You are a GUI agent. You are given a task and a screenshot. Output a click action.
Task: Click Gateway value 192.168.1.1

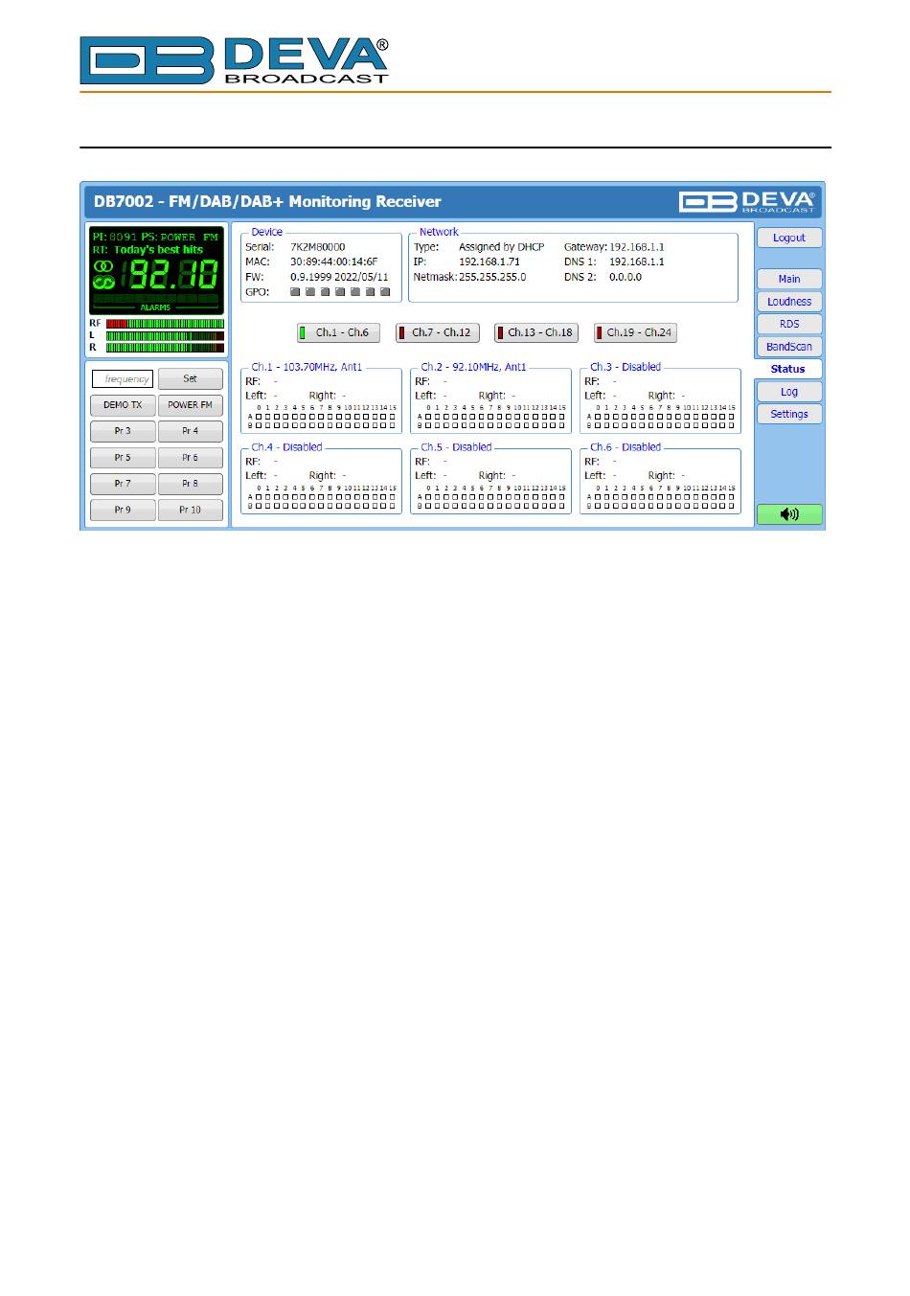tap(637, 247)
